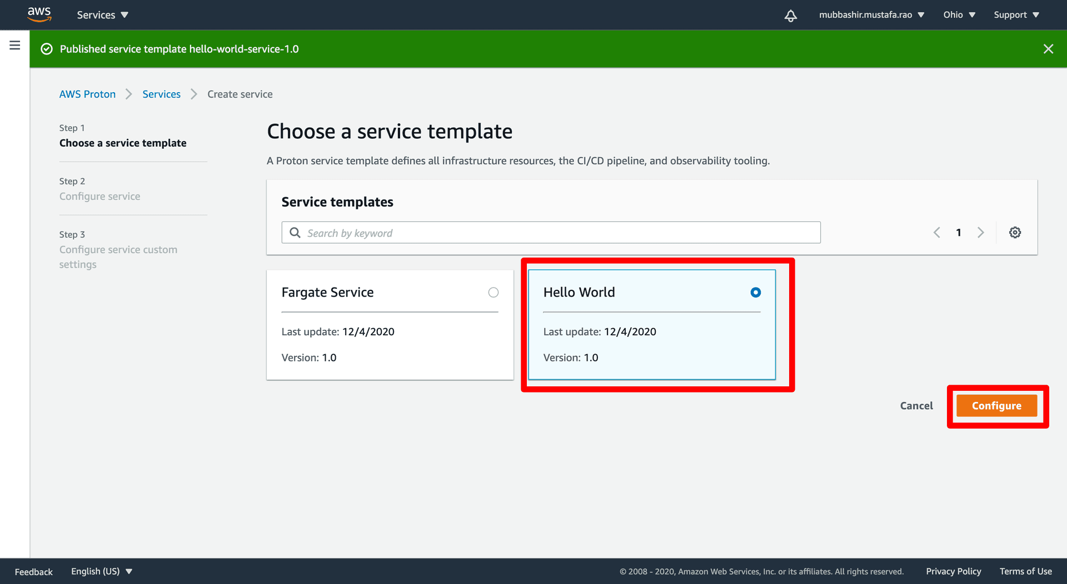
Task: Click the success checkmark icon in banner
Action: (47, 49)
